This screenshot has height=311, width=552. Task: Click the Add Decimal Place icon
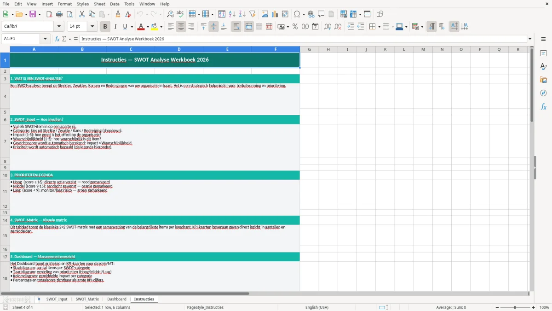[x=328, y=27]
